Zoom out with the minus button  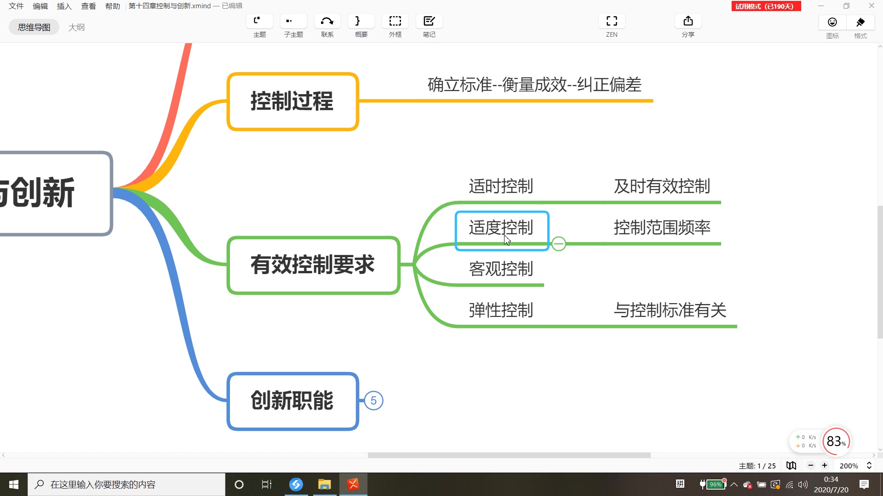[811, 466]
